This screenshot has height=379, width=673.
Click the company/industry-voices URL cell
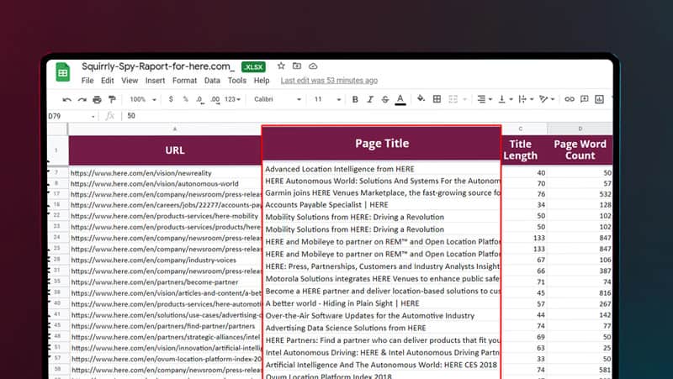tap(165, 261)
